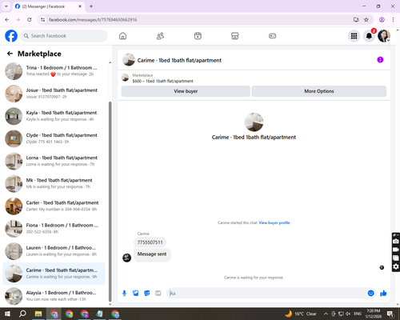Go back in browser history
This screenshot has height=320, width=400.
7,19
